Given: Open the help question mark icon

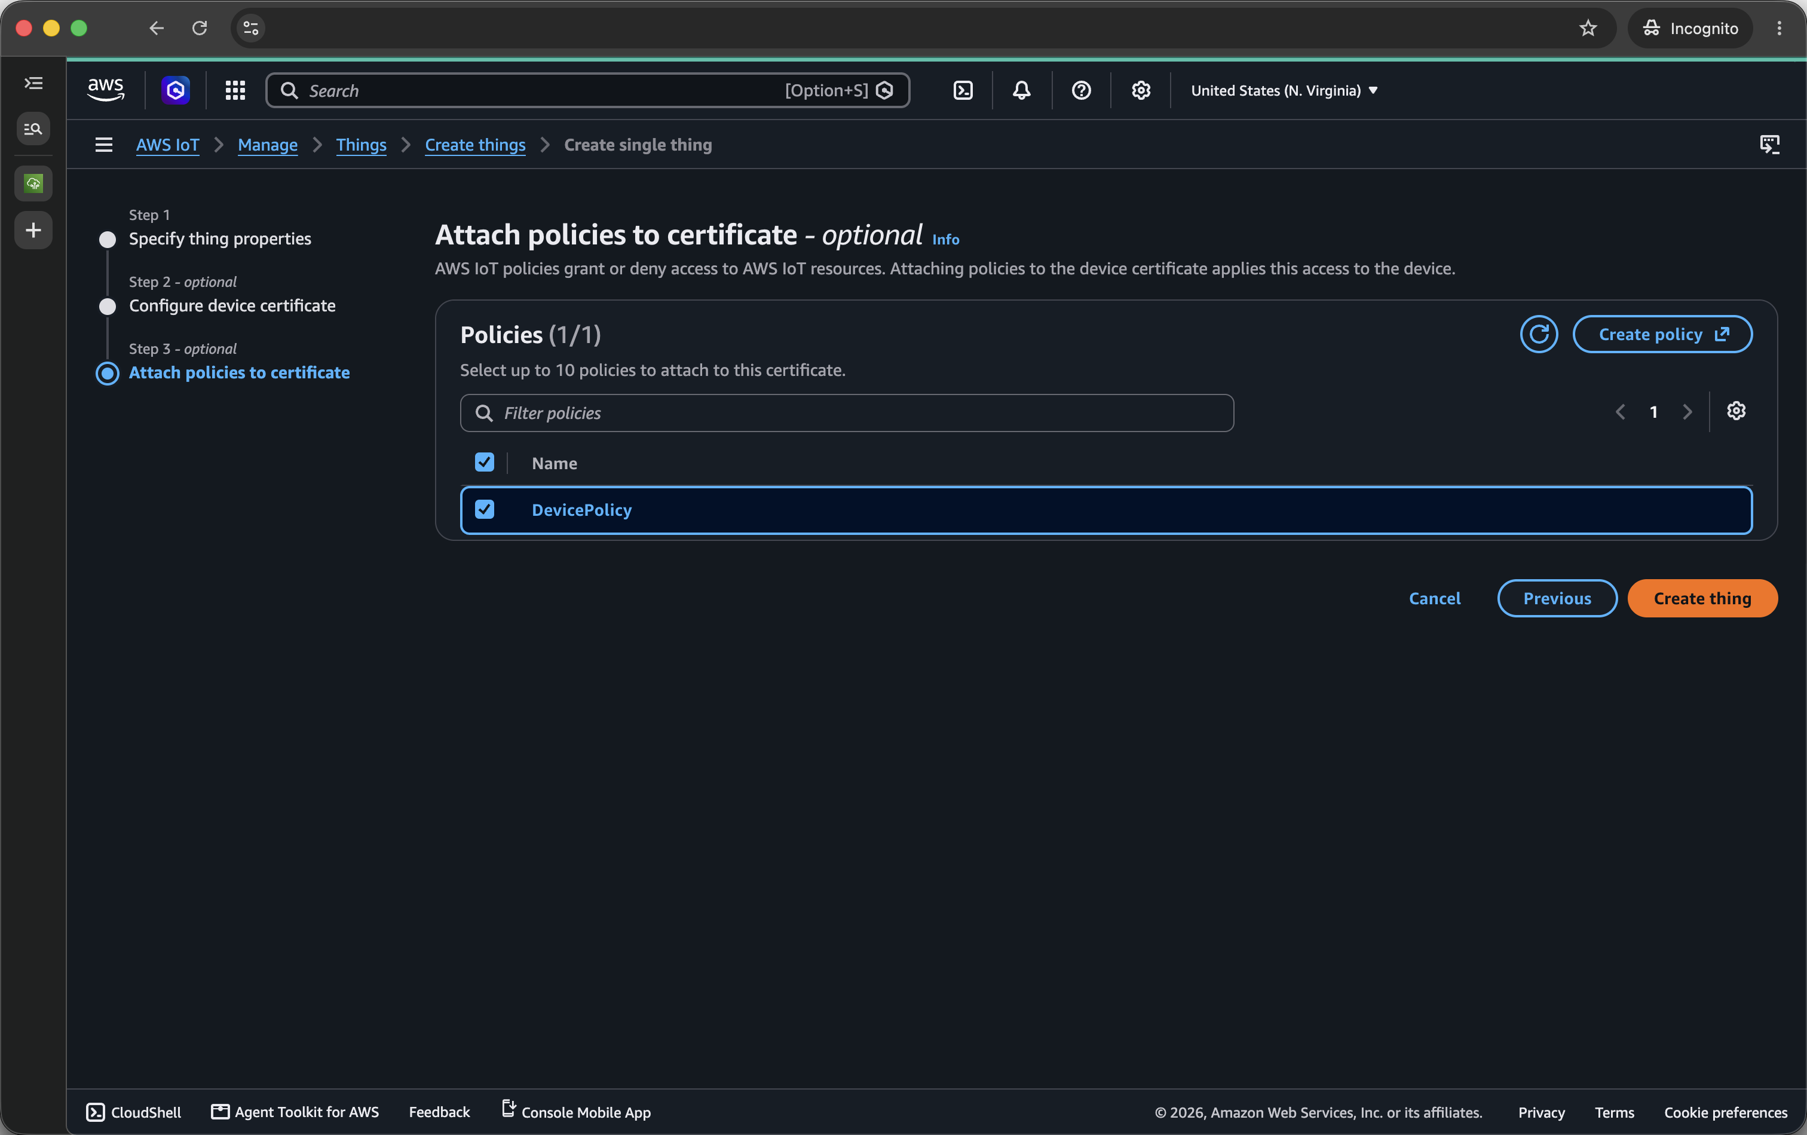Looking at the screenshot, I should 1082,90.
